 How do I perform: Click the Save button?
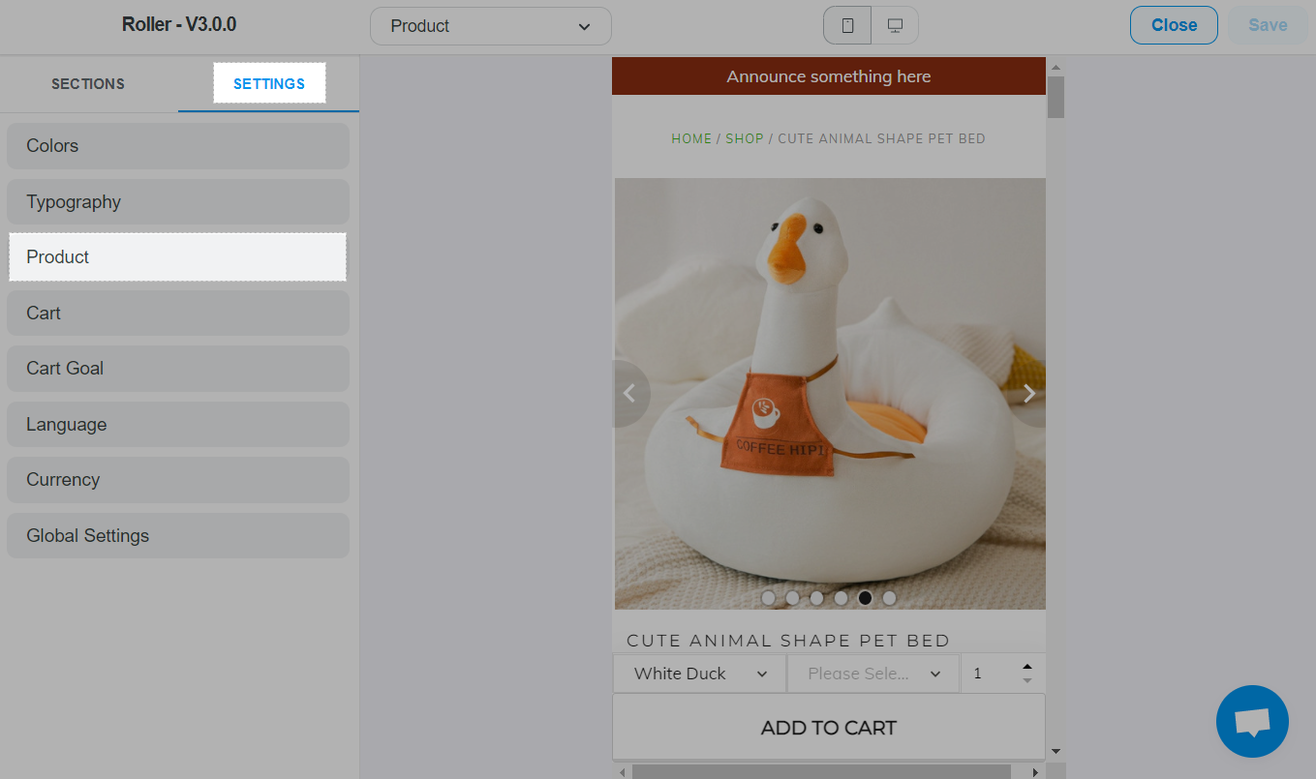point(1268,25)
